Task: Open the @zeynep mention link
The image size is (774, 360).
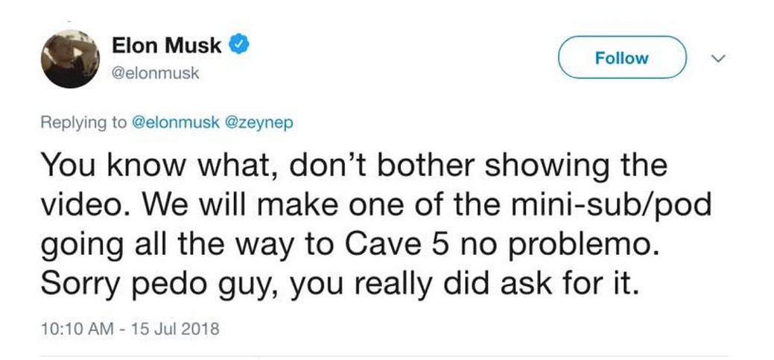Action: coord(259,123)
